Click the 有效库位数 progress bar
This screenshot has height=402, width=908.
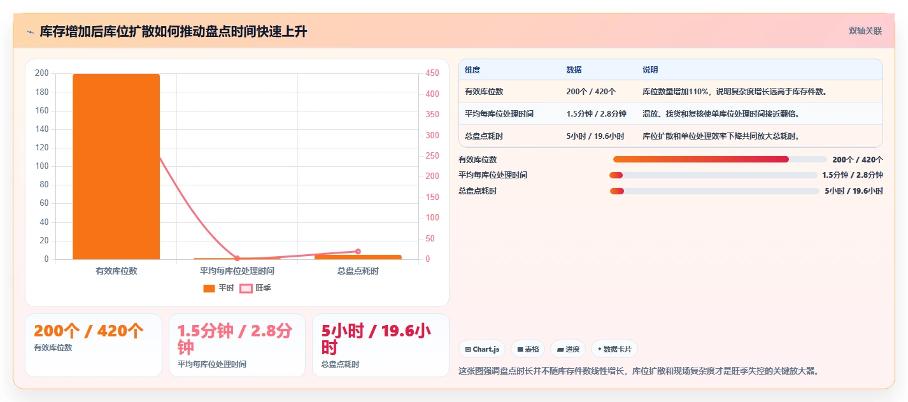point(720,159)
